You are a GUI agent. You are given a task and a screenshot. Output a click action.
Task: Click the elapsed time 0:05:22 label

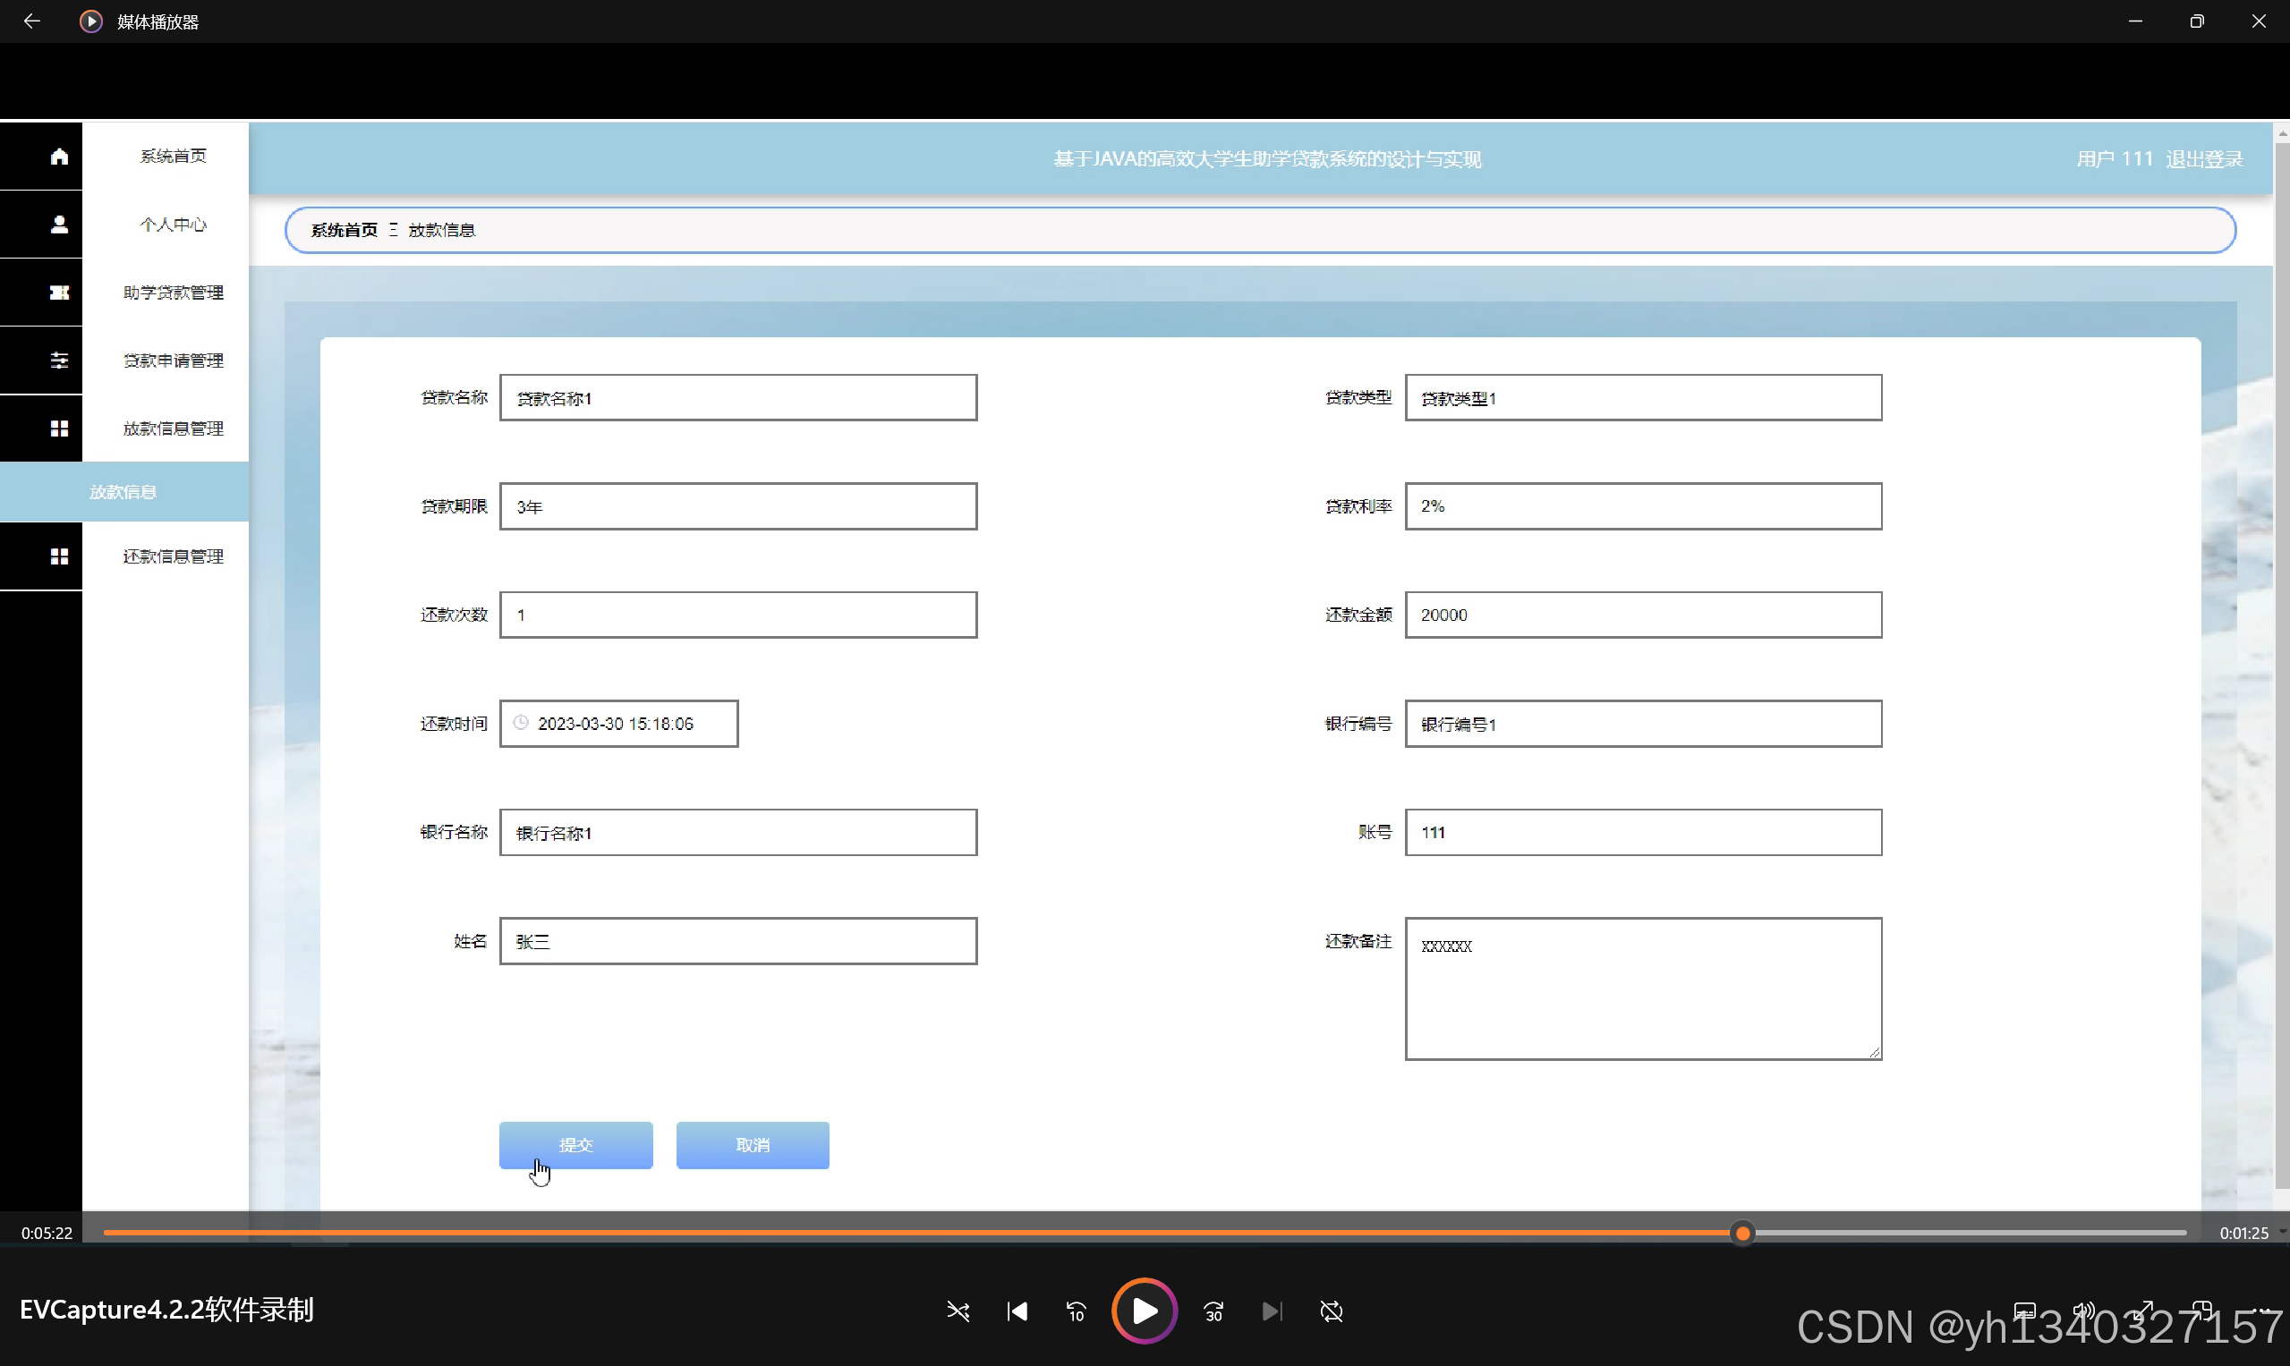(x=47, y=1234)
